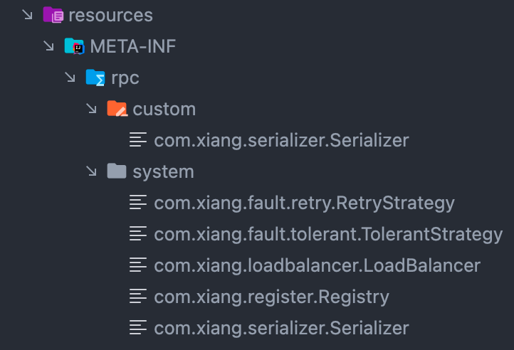The height and width of the screenshot is (350, 514).
Task: Open com.xiang.loadbalancer.LoadBalancer file
Action: click(317, 265)
